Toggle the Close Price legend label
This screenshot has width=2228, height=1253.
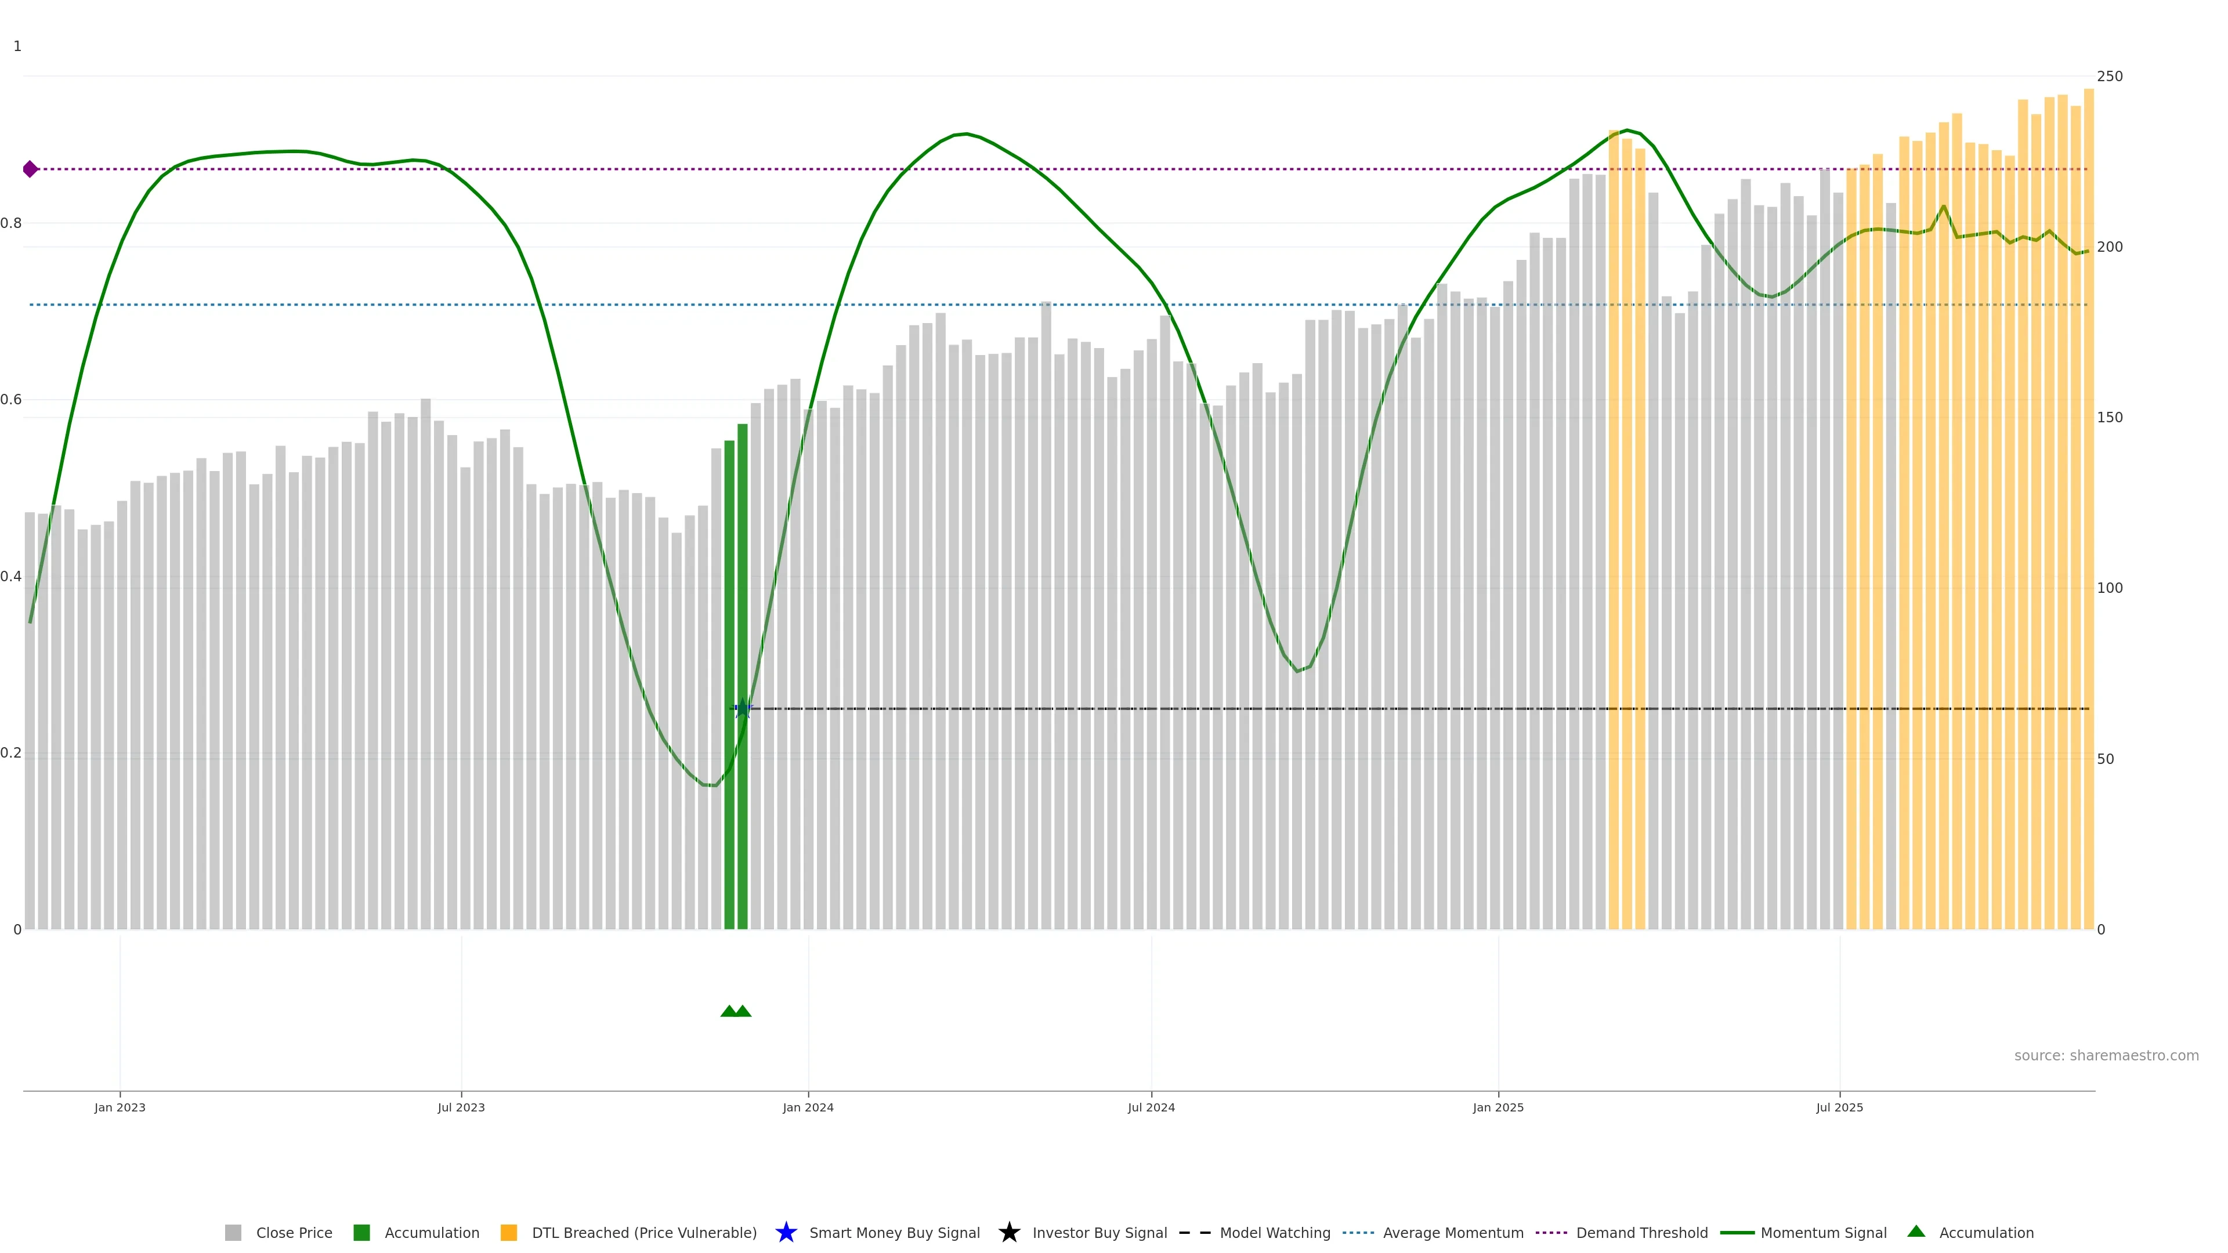[x=294, y=1232]
